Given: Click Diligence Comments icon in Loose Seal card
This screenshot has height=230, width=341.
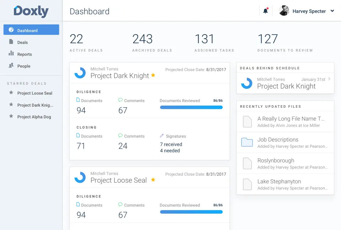Looking at the screenshot, I should tap(120, 204).
